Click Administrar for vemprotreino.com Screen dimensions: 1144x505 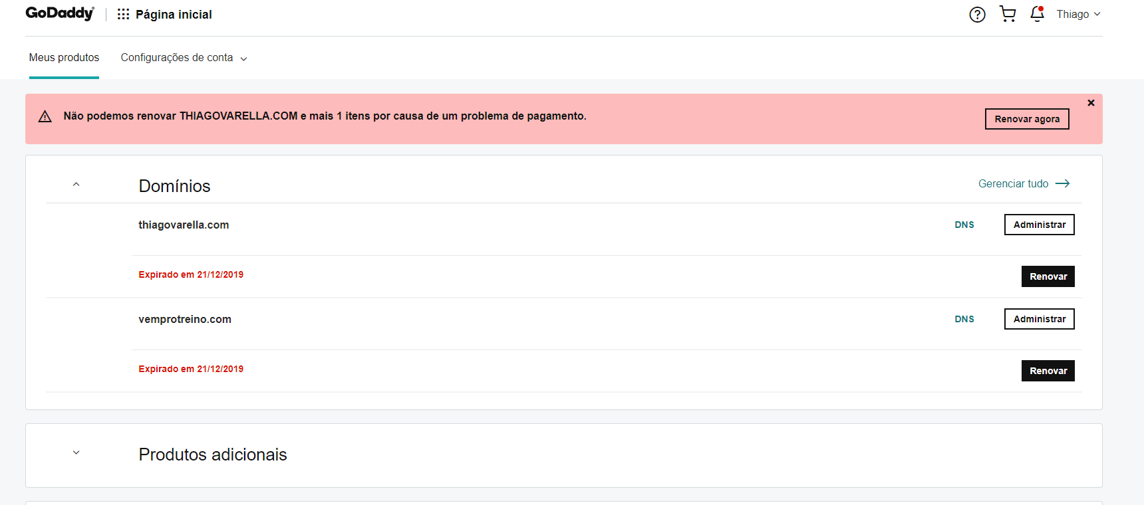tap(1040, 319)
